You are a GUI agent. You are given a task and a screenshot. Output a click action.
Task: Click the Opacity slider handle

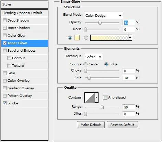100,23
